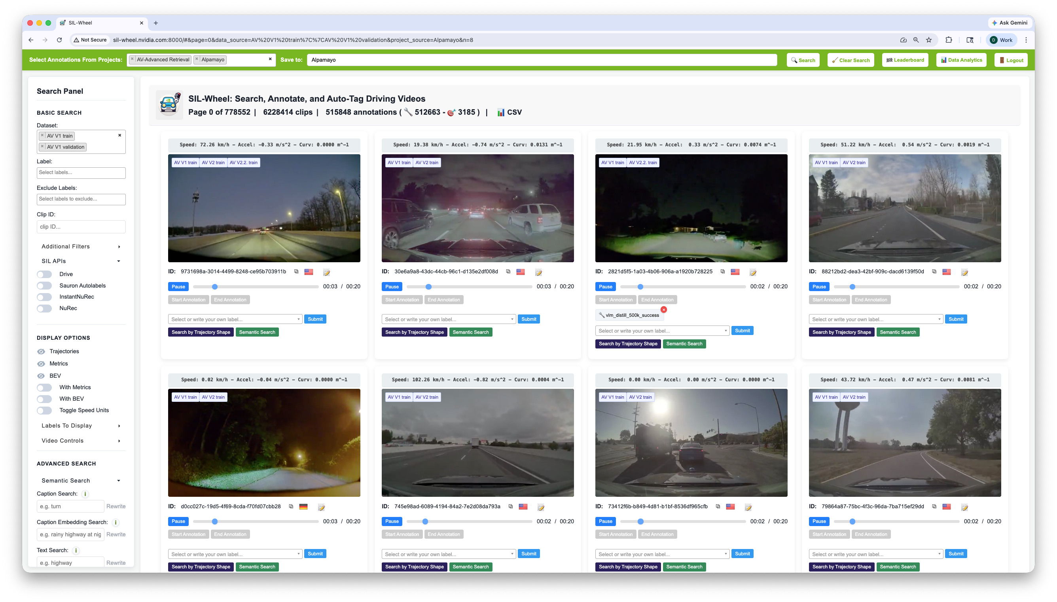Click Clear Search button

click(x=851, y=60)
